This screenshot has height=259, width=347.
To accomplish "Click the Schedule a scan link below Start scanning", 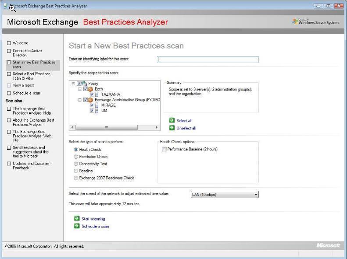I will click(x=95, y=226).
